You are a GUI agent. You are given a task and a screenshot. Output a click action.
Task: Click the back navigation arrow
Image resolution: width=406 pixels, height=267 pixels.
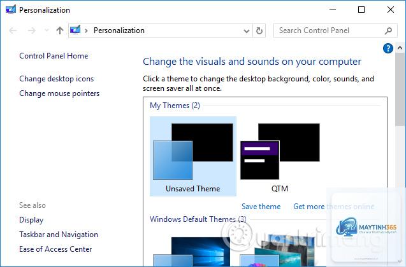13,31
